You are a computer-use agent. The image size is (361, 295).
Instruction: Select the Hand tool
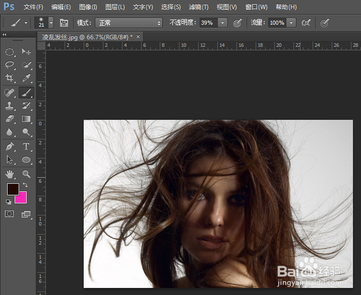pyautogui.click(x=10, y=174)
